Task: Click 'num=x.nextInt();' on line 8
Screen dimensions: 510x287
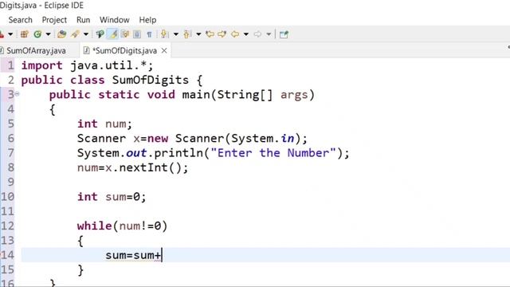Action: pos(133,167)
